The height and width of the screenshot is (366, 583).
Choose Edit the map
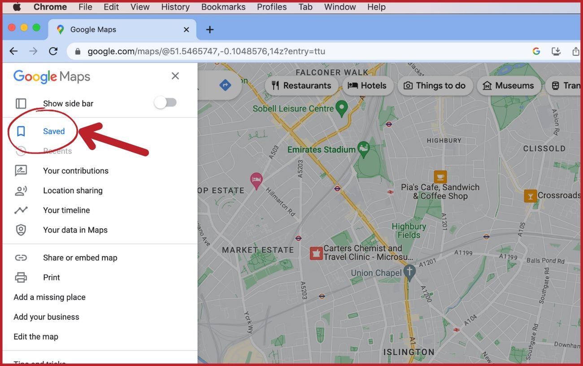36,336
